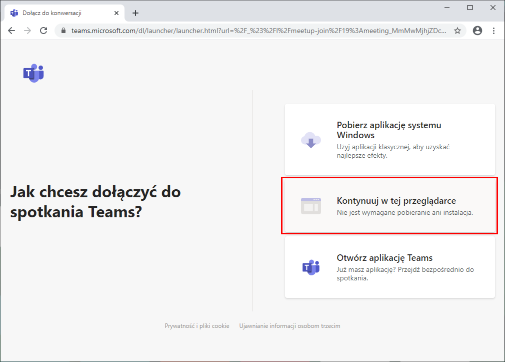Image resolution: width=505 pixels, height=362 pixels.
Task: Choose 'Otwórz aplikację Teams'
Action: pyautogui.click(x=389, y=267)
